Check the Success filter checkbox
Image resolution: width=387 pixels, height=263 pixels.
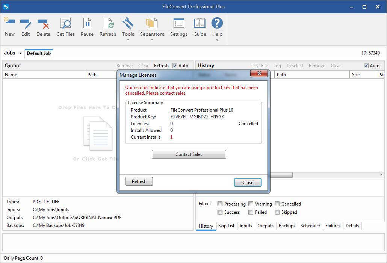pyautogui.click(x=220, y=212)
